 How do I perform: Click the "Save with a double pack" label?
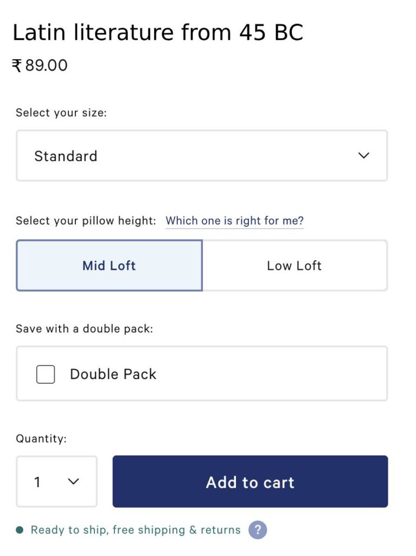84,328
